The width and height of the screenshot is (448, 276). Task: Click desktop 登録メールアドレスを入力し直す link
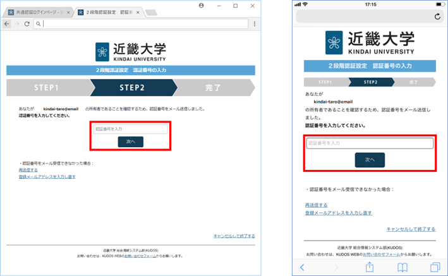pos(47,177)
